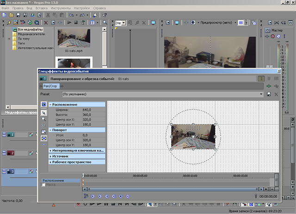Click the split-screen view icon in preview
Image resolution: width=296 pixels, height=214 pixels.
click(x=193, y=23)
